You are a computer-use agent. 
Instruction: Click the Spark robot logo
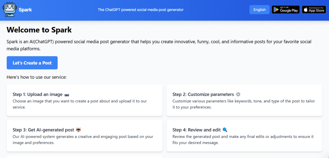9,10
